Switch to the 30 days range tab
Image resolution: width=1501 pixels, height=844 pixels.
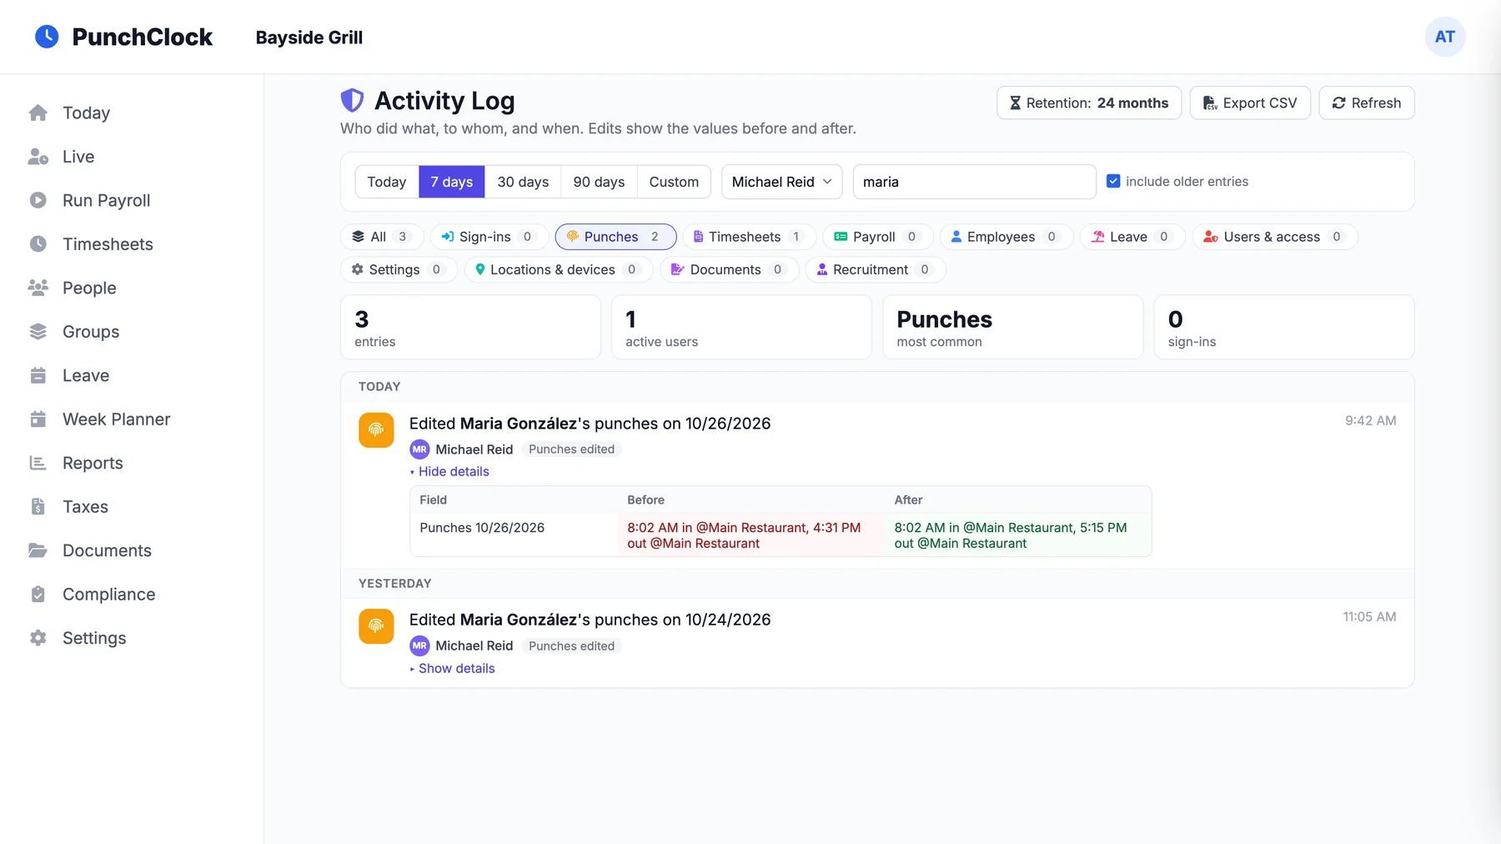click(x=523, y=182)
